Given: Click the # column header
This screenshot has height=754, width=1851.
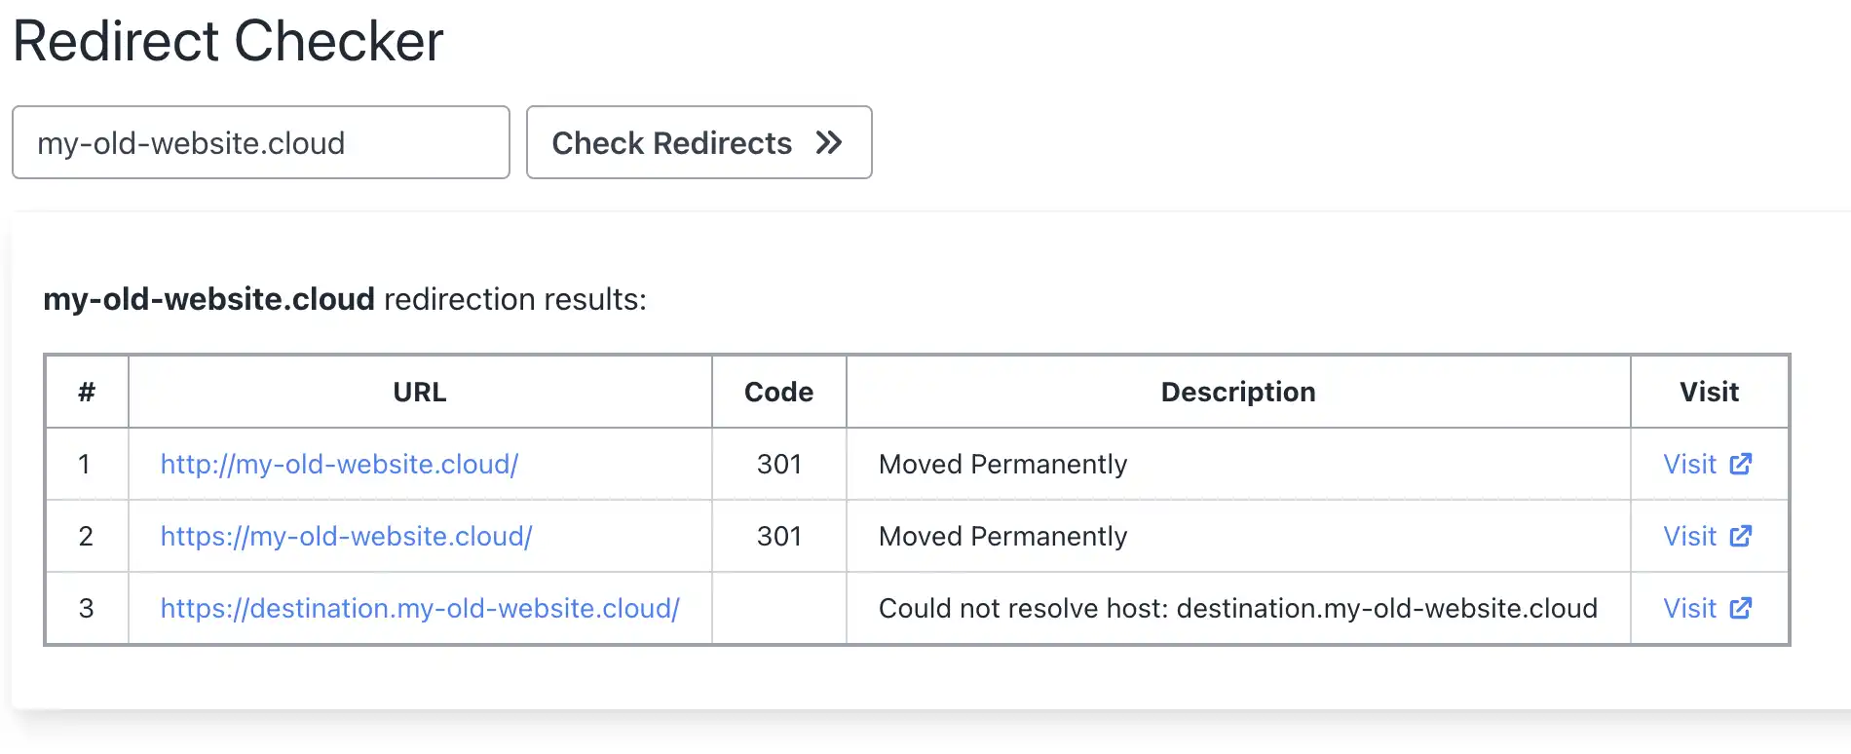Looking at the screenshot, I should 87,392.
